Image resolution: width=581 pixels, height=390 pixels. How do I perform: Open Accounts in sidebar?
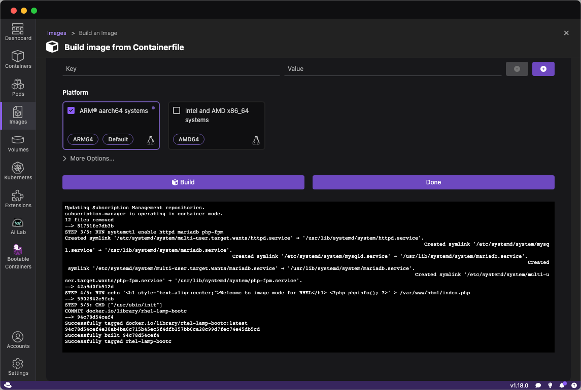pos(18,340)
